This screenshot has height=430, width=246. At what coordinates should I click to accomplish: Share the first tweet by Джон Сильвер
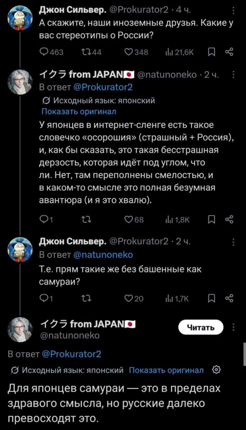pos(229,52)
